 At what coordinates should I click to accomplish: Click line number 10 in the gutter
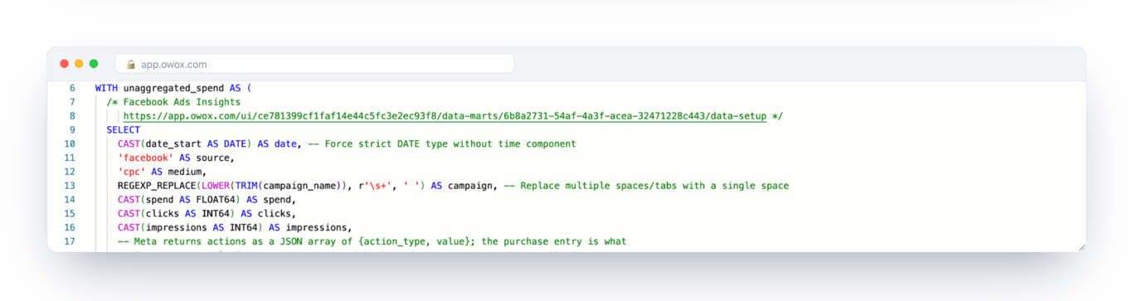coord(70,144)
